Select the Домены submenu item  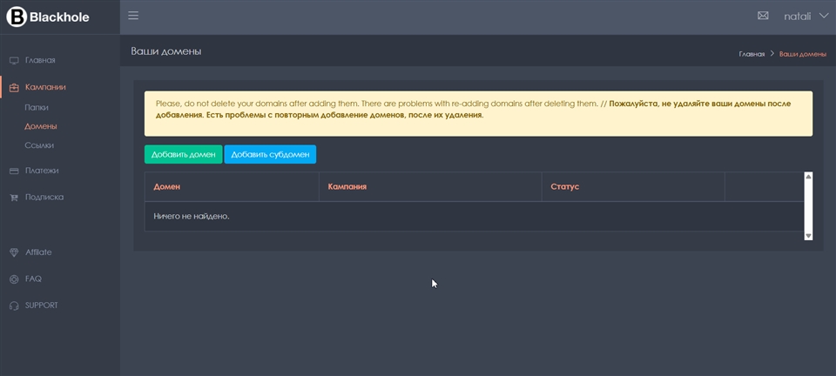(41, 126)
